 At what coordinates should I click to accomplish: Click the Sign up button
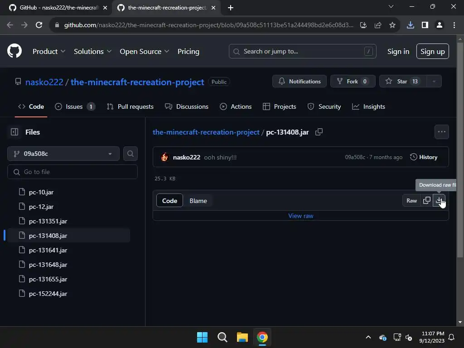tap(433, 51)
